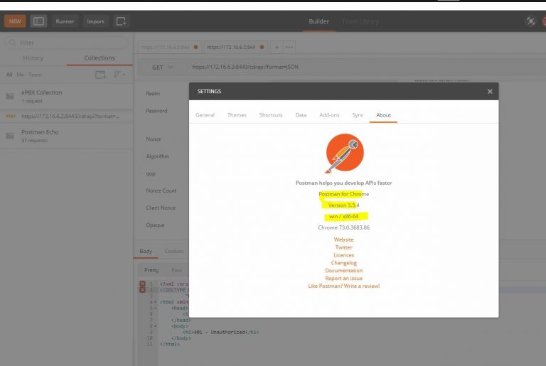The width and height of the screenshot is (546, 366).
Task: Open a new window icon
Action: click(121, 21)
